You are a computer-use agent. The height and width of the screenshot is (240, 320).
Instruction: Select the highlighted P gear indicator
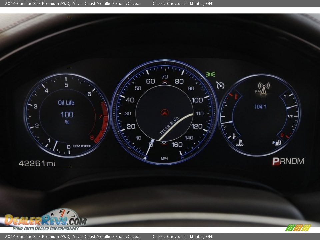[276, 161]
